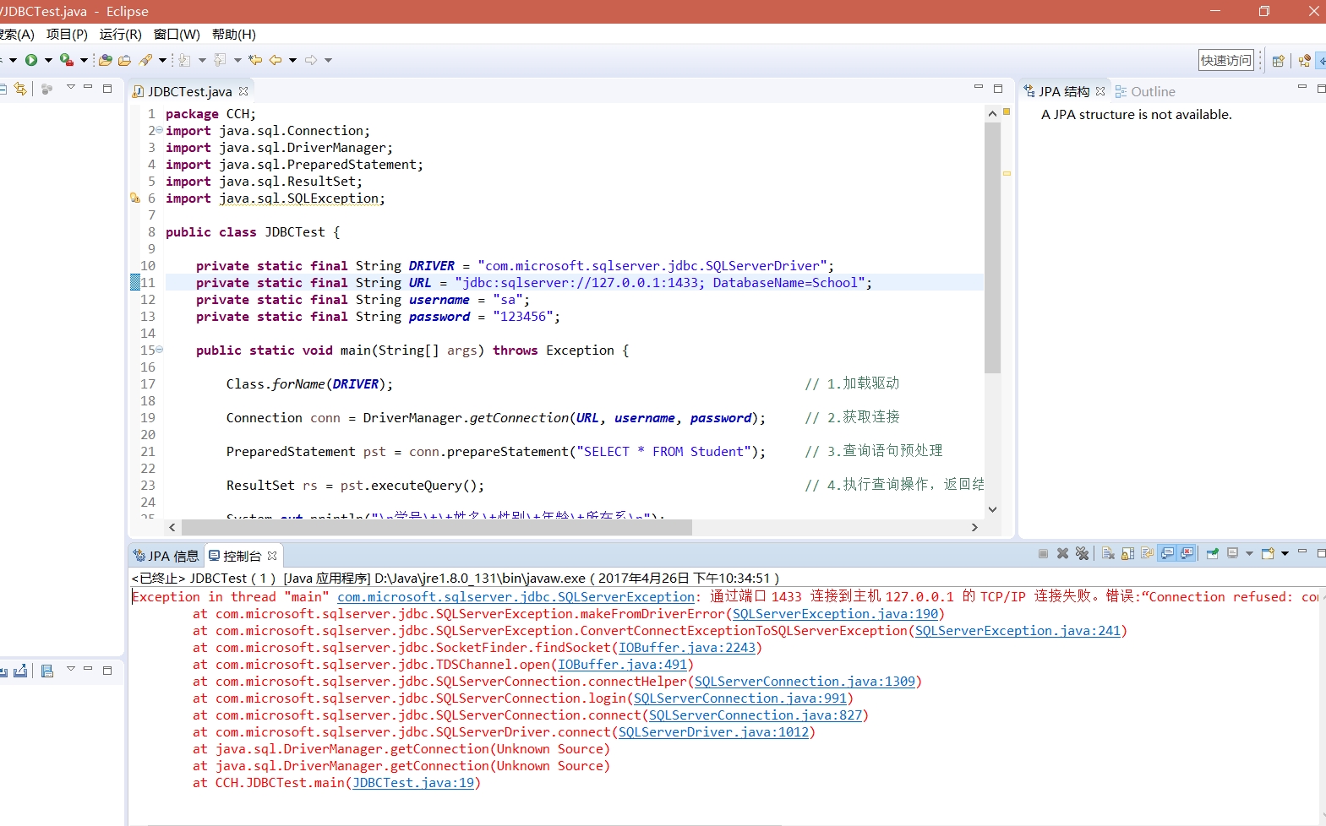Click the Back navigation arrow

[276, 60]
